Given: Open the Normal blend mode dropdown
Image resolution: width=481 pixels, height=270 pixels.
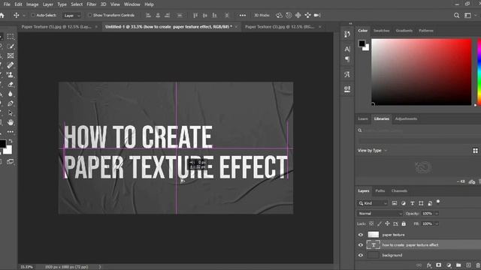Looking at the screenshot, I should coord(380,213).
